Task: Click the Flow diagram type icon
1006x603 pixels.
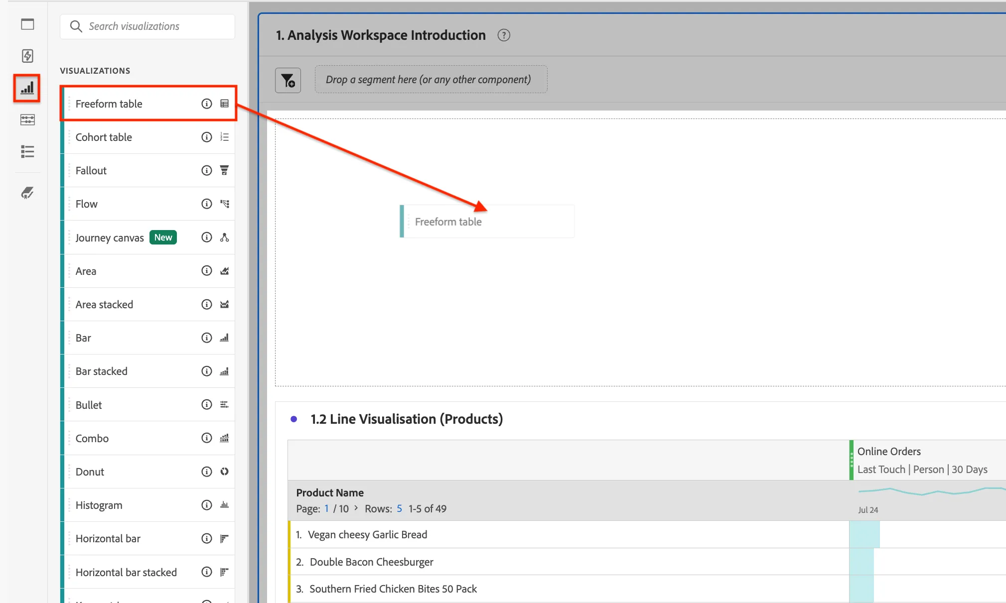Action: 224,204
